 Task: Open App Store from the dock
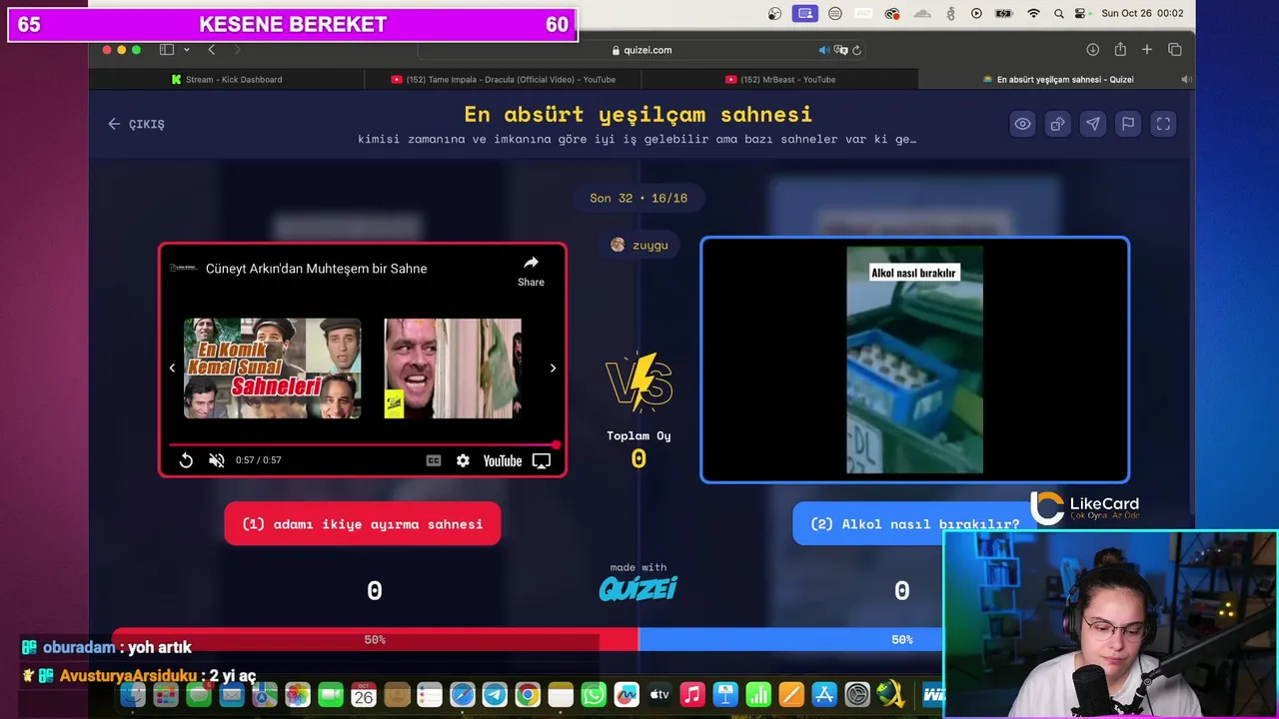coord(824,695)
